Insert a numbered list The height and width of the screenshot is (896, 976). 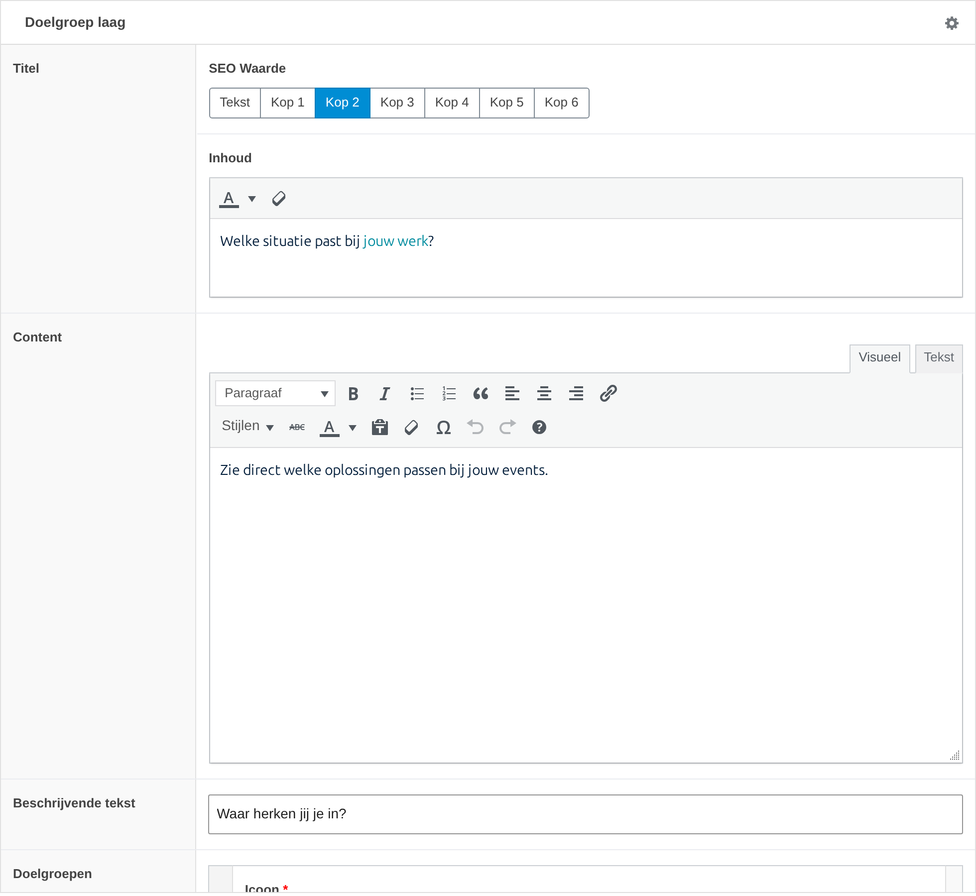[449, 394]
